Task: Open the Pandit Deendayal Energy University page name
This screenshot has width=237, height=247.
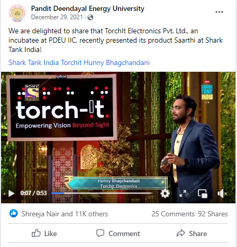Action: click(x=88, y=8)
